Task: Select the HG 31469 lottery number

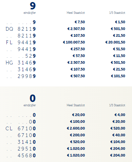Action: pos(21,63)
